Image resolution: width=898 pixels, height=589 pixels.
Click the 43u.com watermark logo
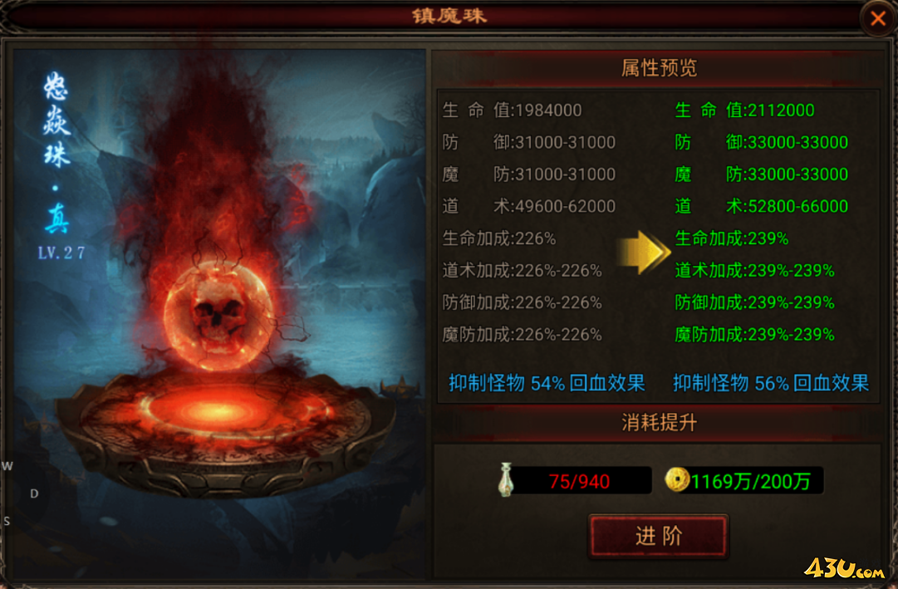click(844, 568)
